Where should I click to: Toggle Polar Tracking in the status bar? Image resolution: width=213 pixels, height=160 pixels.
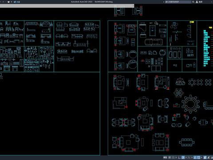pyautogui.click(x=183, y=157)
